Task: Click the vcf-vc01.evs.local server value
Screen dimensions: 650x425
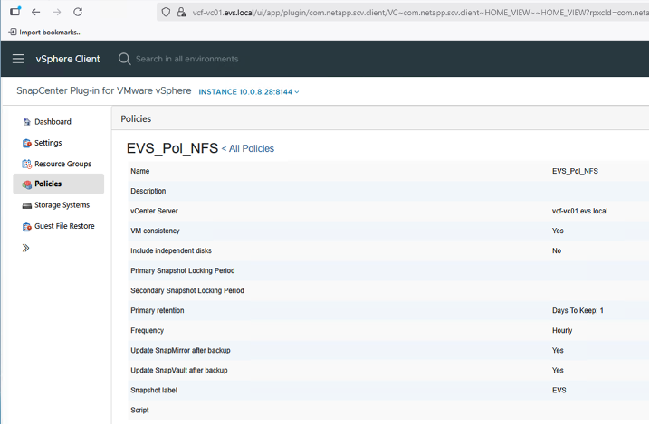Action: pyautogui.click(x=579, y=211)
